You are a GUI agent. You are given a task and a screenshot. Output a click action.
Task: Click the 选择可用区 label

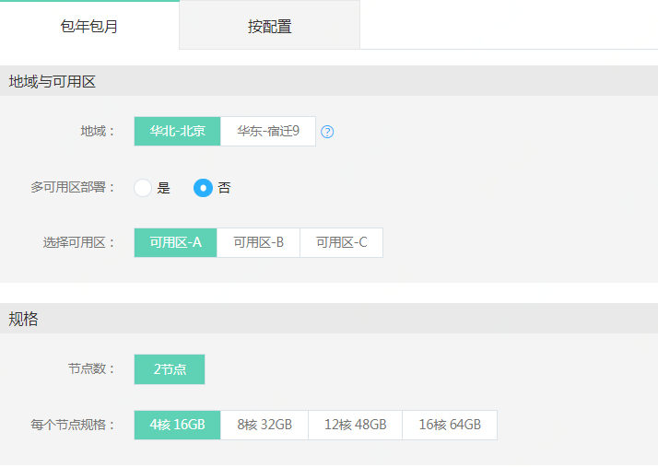tap(78, 242)
